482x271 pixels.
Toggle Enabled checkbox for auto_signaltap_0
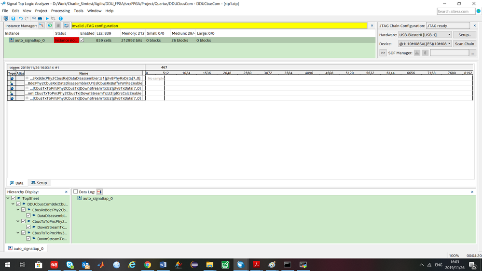coord(82,40)
